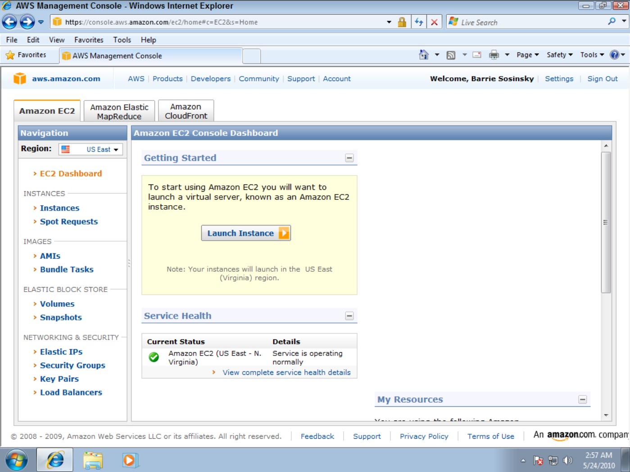This screenshot has height=472, width=630.
Task: Open the command bar Tools dropdown
Action: click(x=592, y=55)
